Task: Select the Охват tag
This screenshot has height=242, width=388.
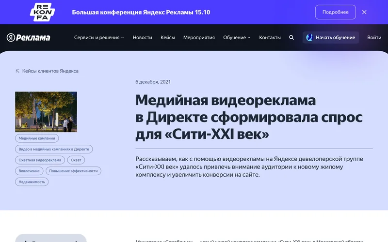Action: [76, 160]
